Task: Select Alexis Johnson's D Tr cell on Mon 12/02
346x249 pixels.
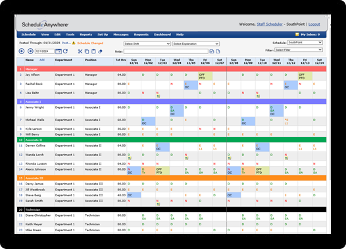Action: pos(148,171)
